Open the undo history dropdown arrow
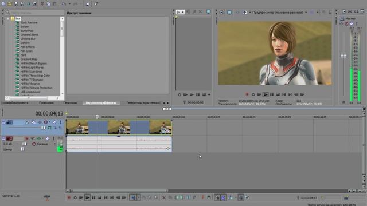This screenshot has width=367, height=206. (69, 4)
